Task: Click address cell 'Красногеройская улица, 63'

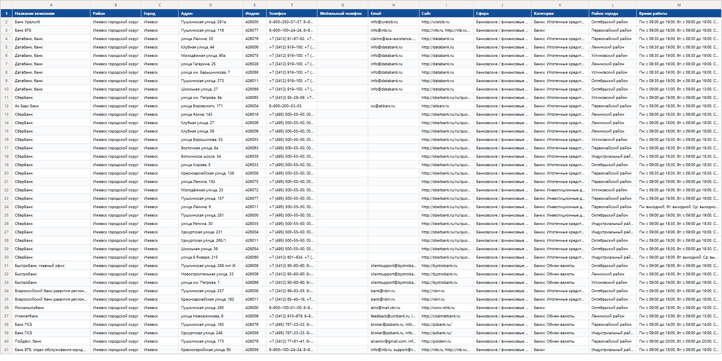Action: 211,350
